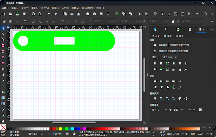Screen dimensions: 216x137
Task: Select the Node editing tool
Action: pos(3,34)
